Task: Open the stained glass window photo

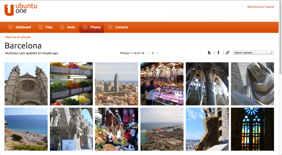Action: [x=252, y=129]
